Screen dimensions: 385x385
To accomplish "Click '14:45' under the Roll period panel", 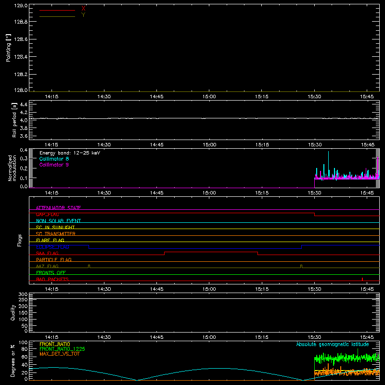I will click(157, 145).
